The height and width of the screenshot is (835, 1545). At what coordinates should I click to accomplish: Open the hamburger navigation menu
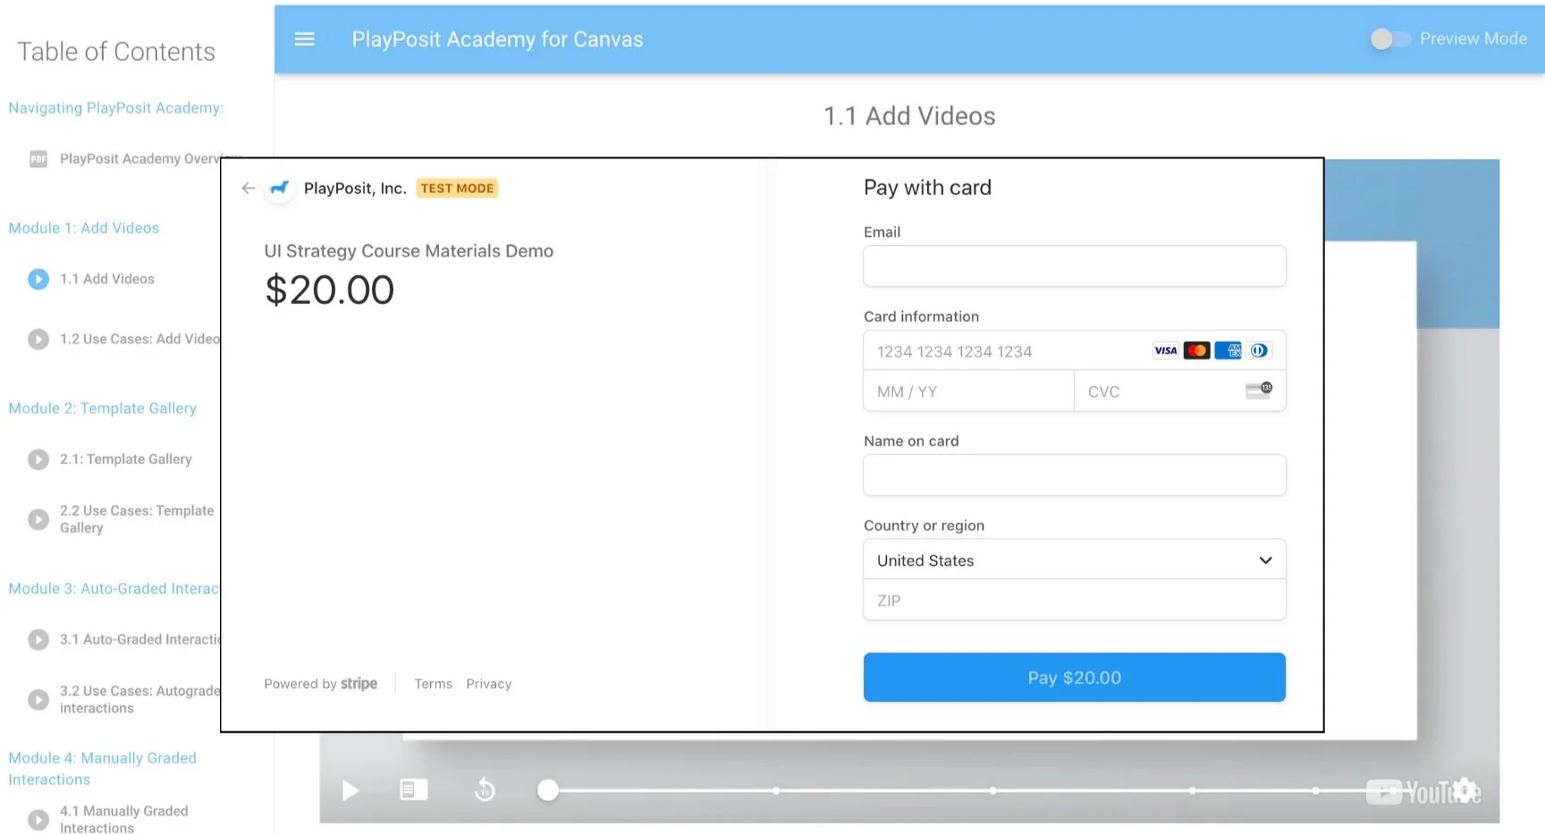pos(304,38)
